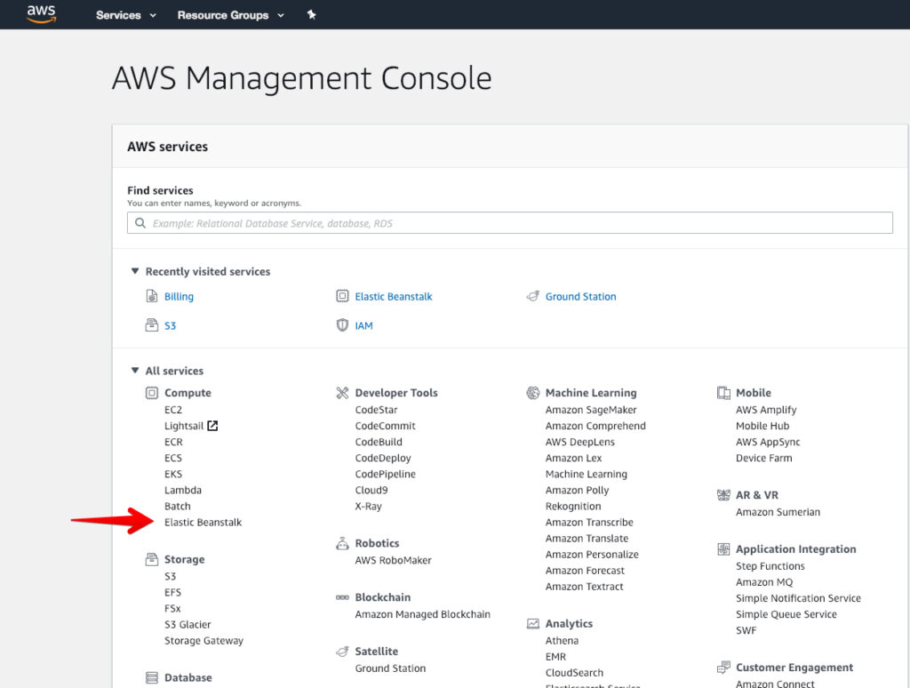Open Batch under Compute
The height and width of the screenshot is (688, 910).
coord(178,507)
